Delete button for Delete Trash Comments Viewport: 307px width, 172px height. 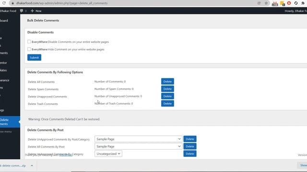167,104
